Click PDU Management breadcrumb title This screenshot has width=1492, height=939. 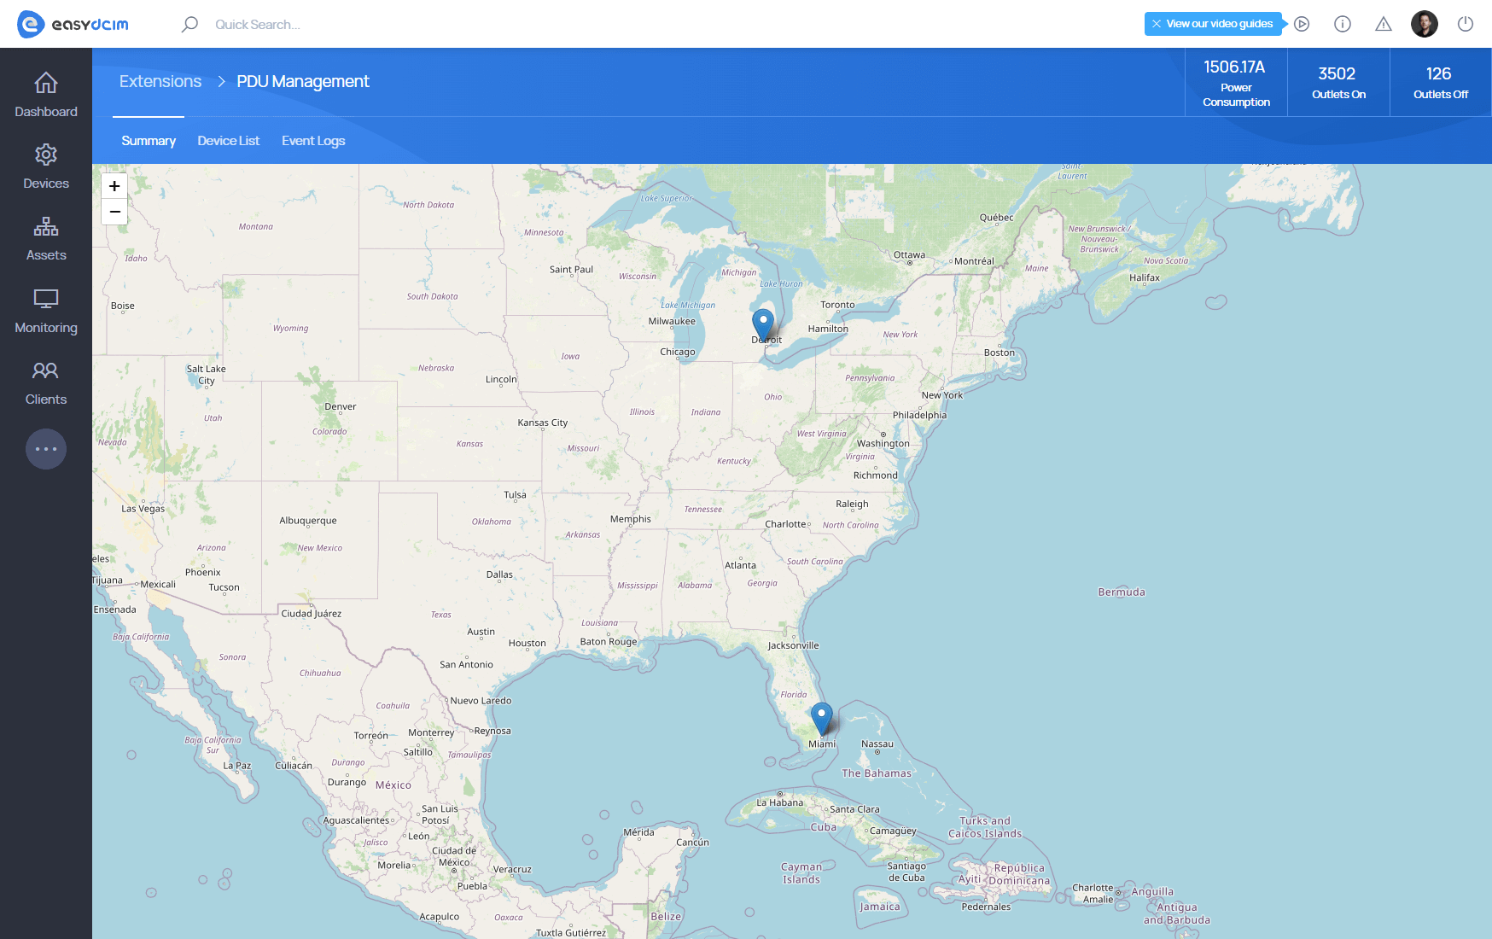[303, 81]
